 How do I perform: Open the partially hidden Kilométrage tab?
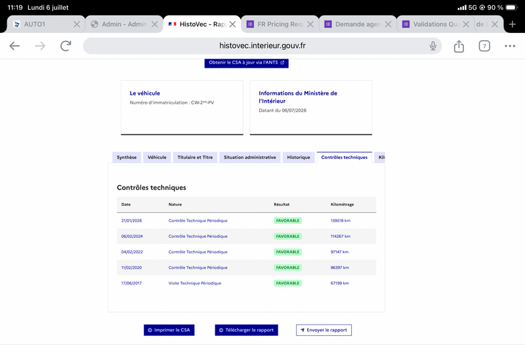pyautogui.click(x=381, y=157)
